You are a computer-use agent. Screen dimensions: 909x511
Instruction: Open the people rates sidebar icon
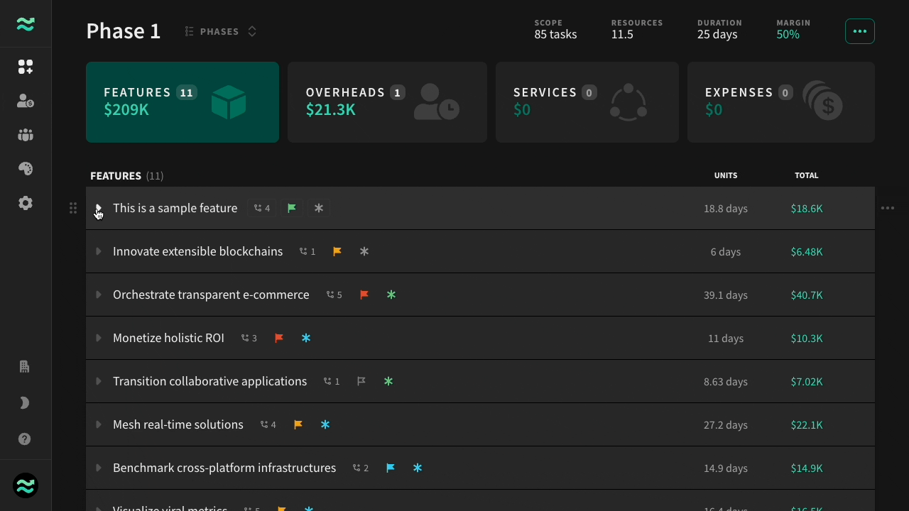pyautogui.click(x=26, y=101)
